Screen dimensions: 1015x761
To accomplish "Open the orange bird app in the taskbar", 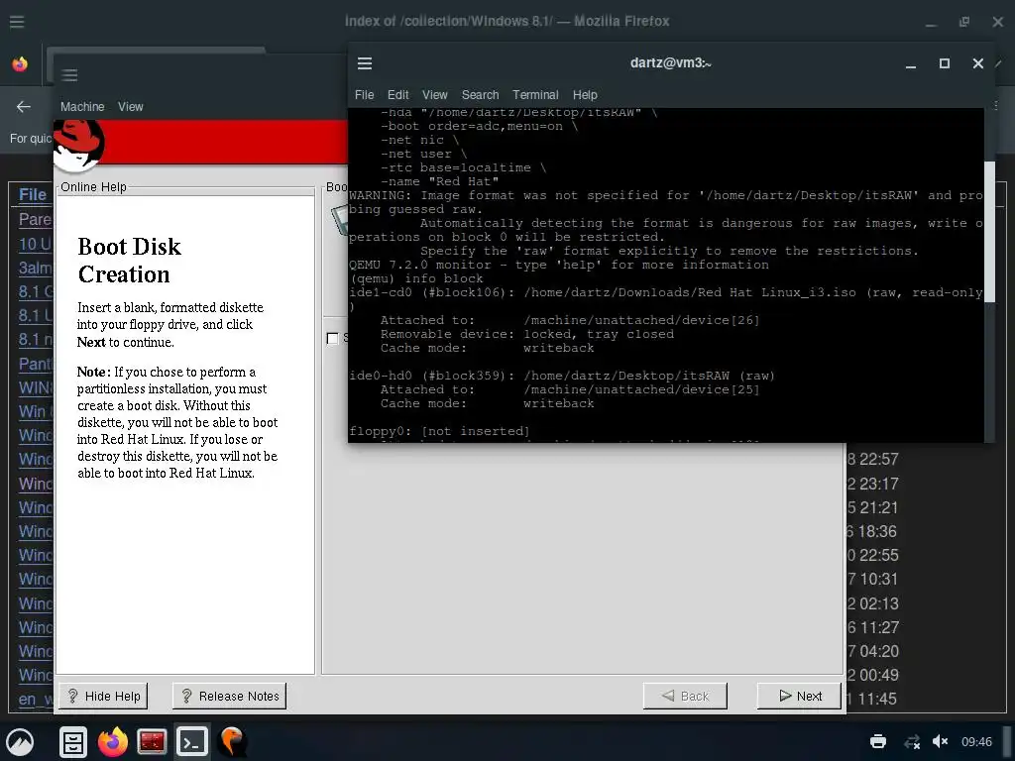I will click(x=232, y=741).
